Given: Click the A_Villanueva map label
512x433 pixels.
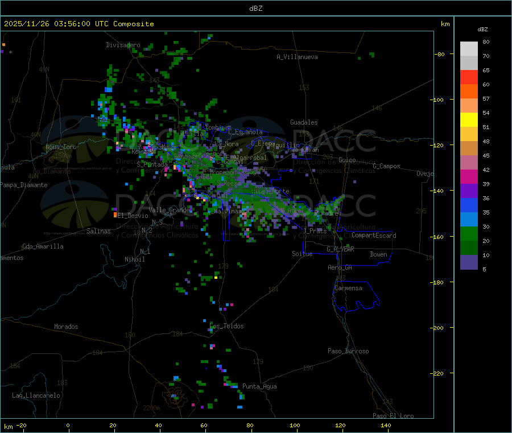Looking at the screenshot, I should [297, 57].
